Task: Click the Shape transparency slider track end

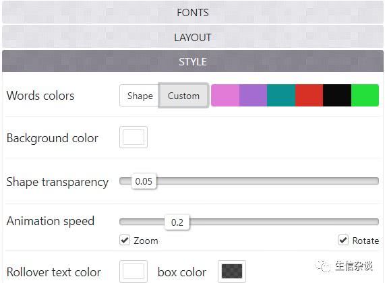Action: click(376, 181)
